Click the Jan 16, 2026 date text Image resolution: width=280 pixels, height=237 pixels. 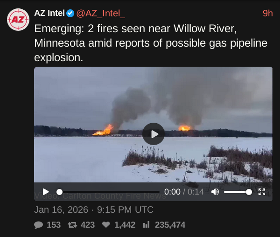pyautogui.click(x=61, y=209)
